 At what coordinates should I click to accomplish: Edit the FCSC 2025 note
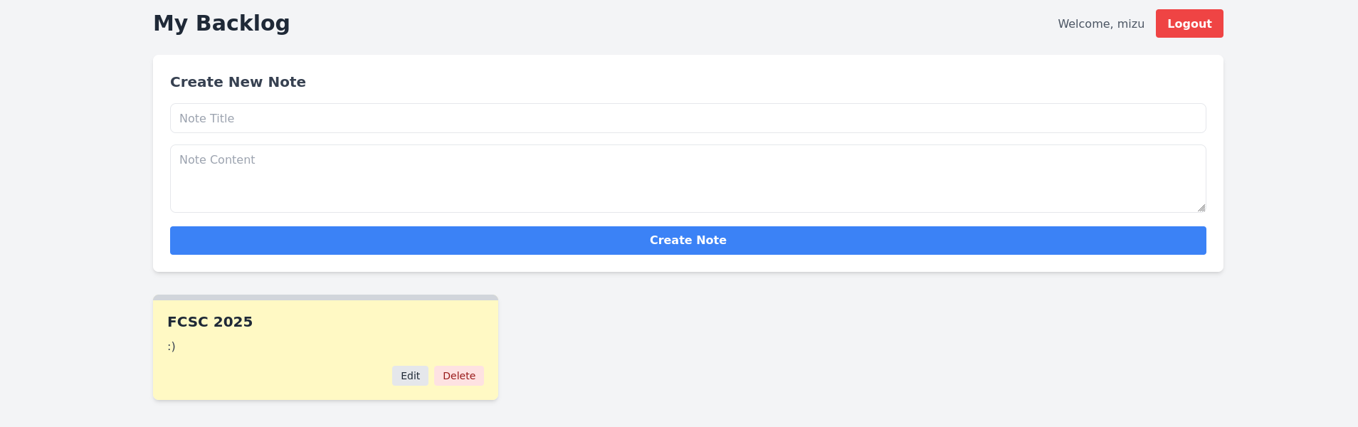click(410, 376)
